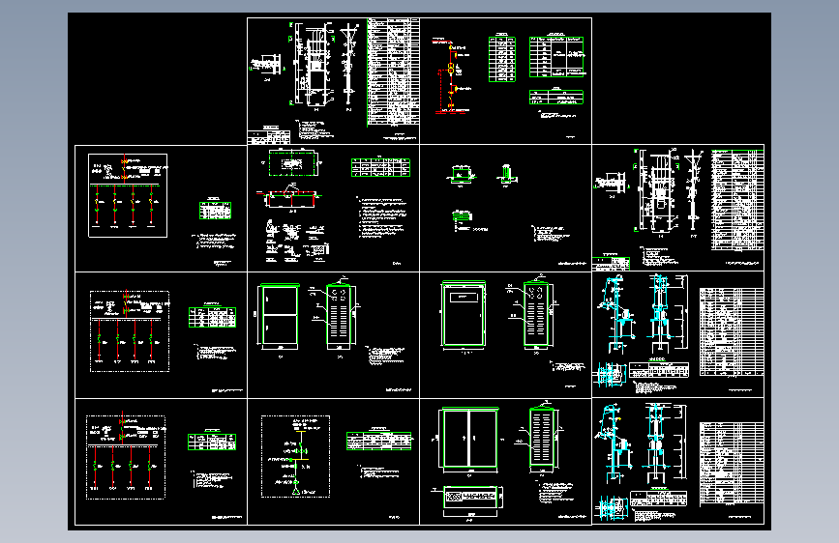Click the two-panel stacked cabinet front view
The width and height of the screenshot is (839, 543).
(280, 316)
